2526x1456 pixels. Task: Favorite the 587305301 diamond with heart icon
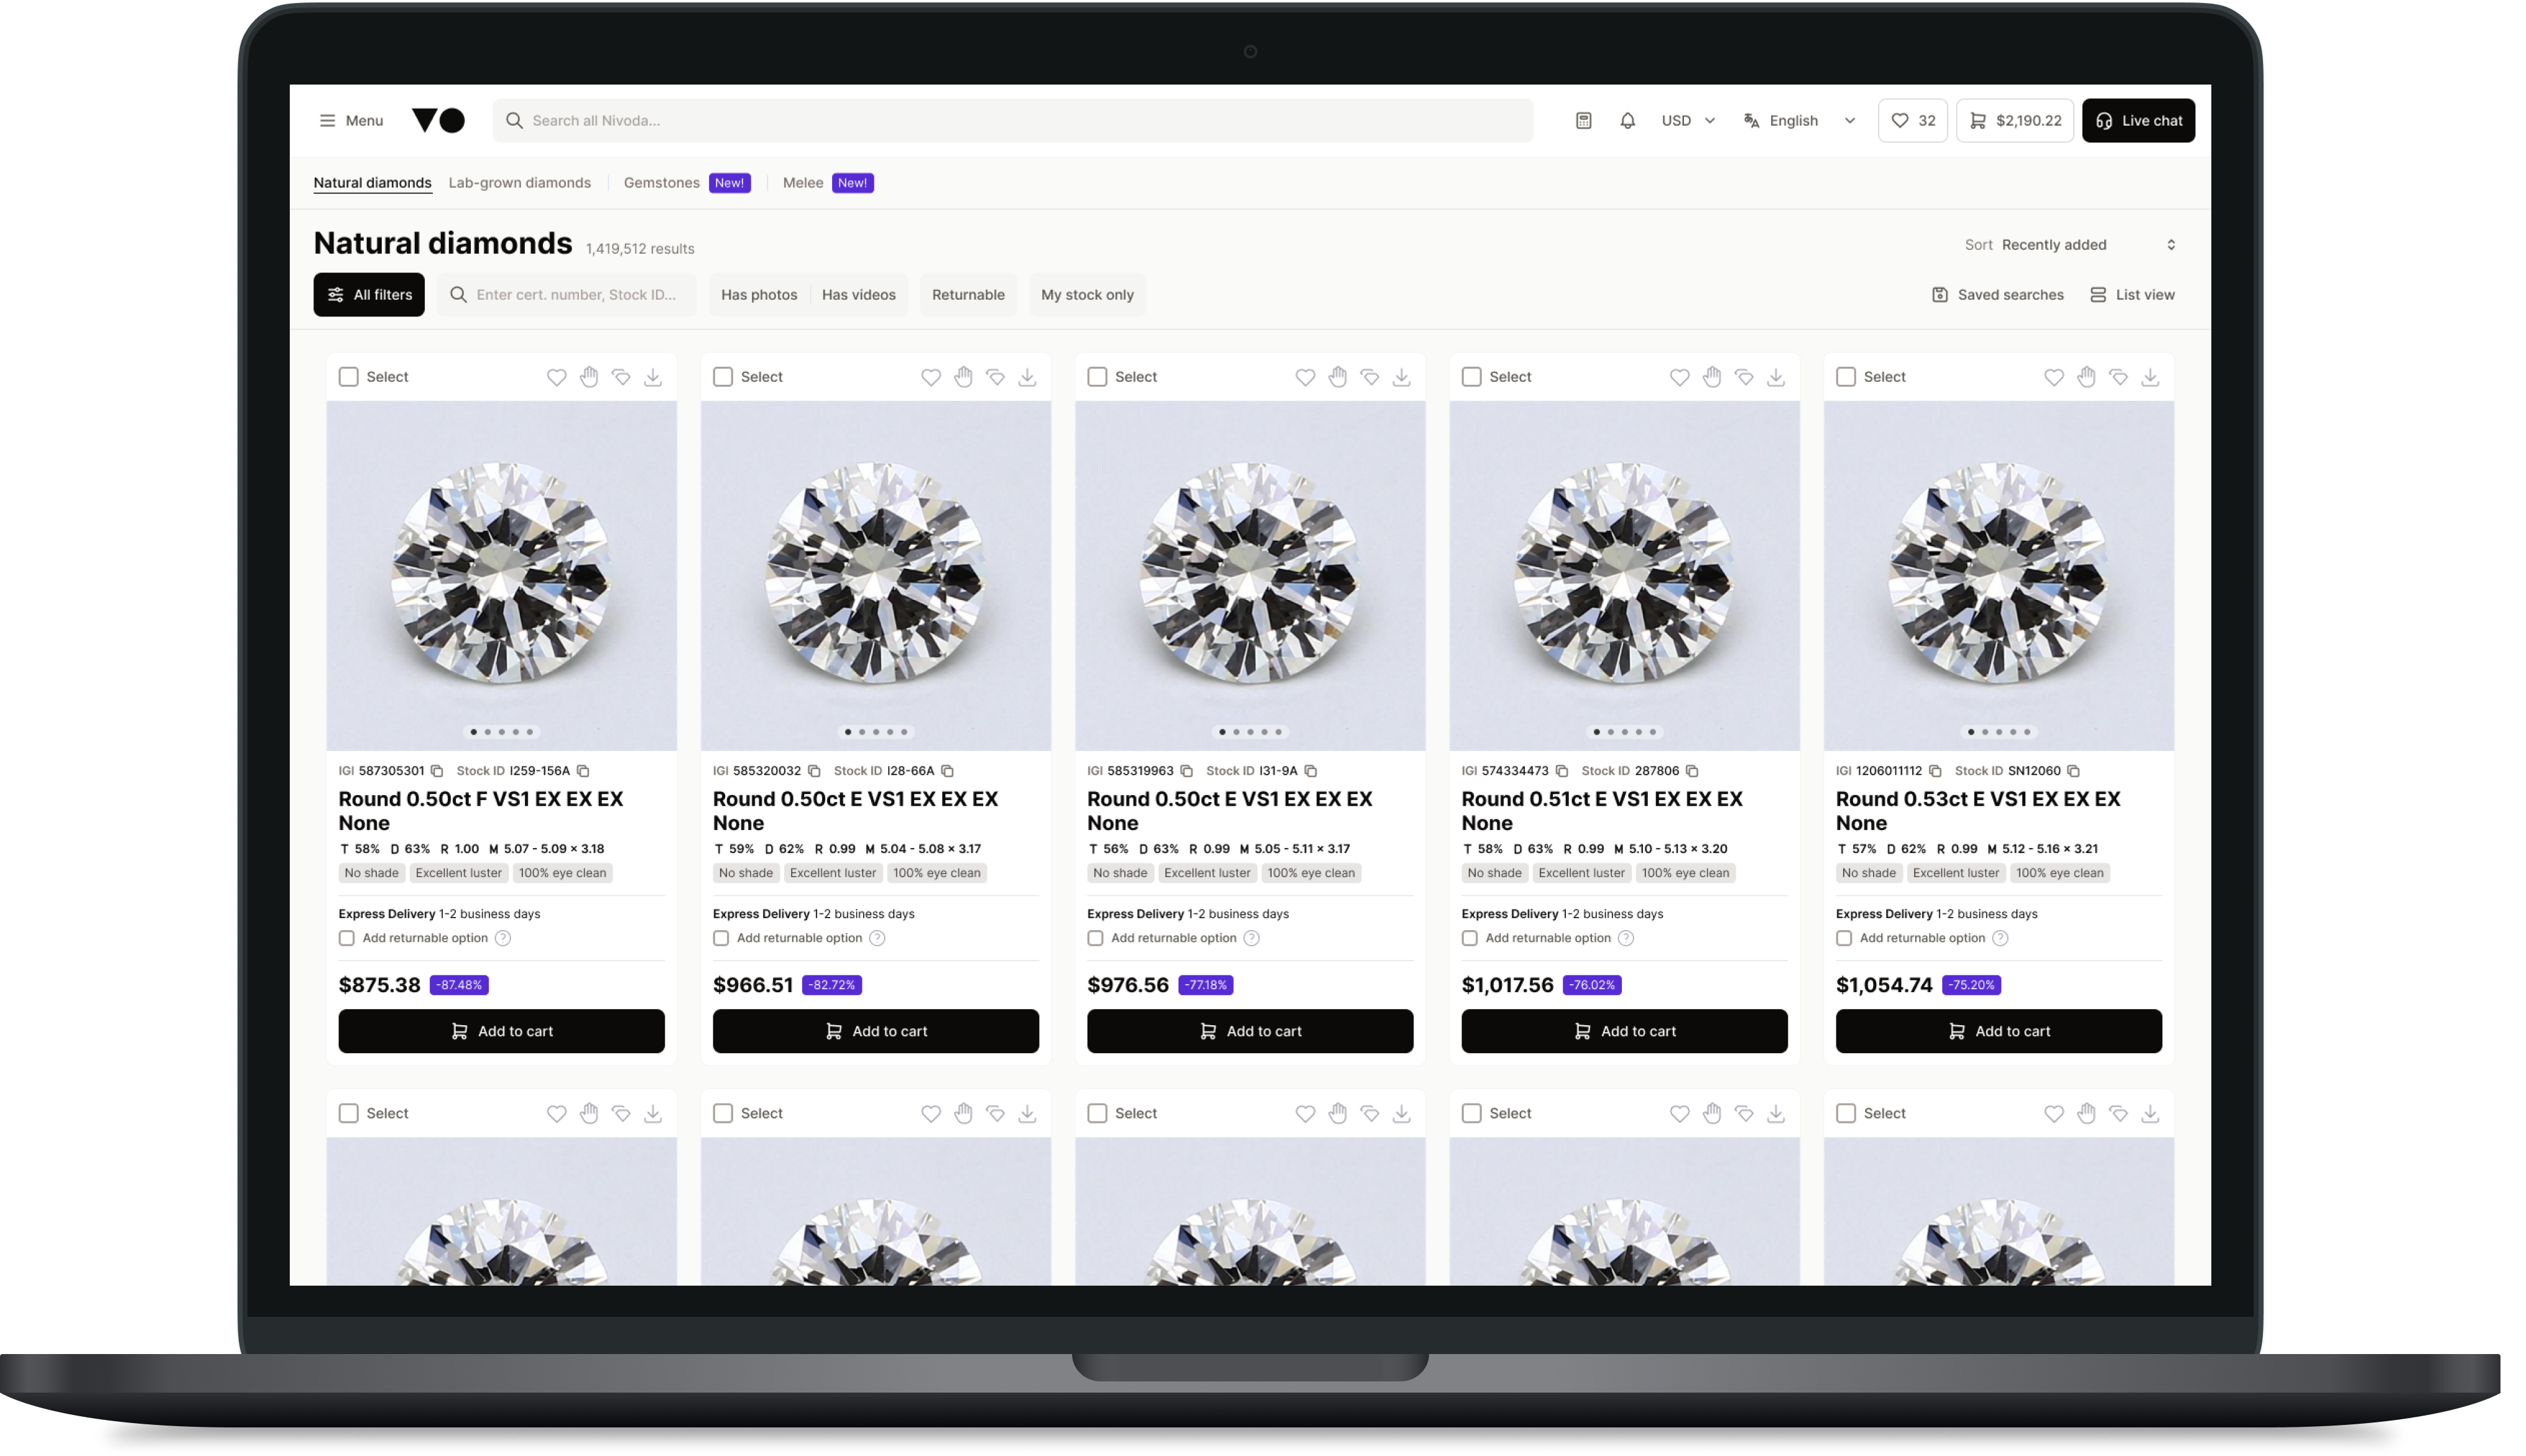tap(556, 377)
